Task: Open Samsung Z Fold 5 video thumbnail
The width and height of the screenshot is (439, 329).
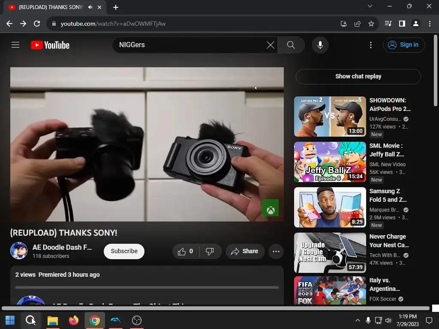Action: 330,207
